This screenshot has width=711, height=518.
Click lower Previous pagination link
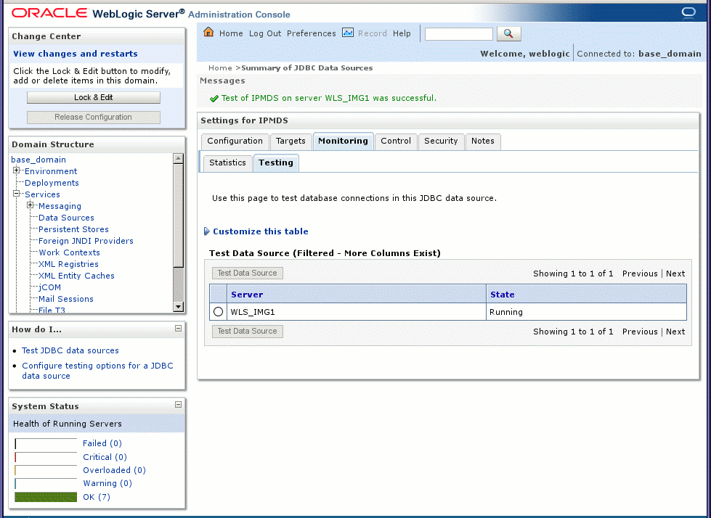coord(640,332)
